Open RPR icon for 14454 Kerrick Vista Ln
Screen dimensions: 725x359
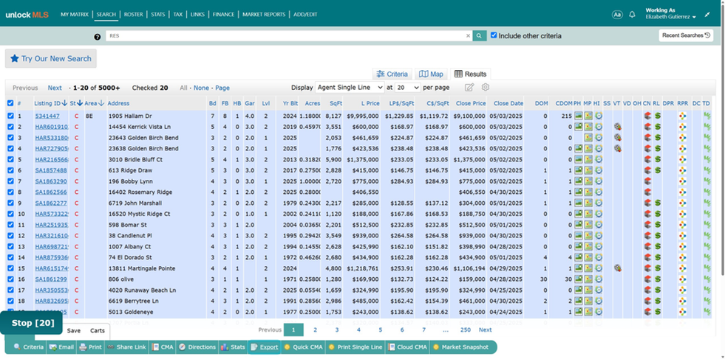(682, 127)
